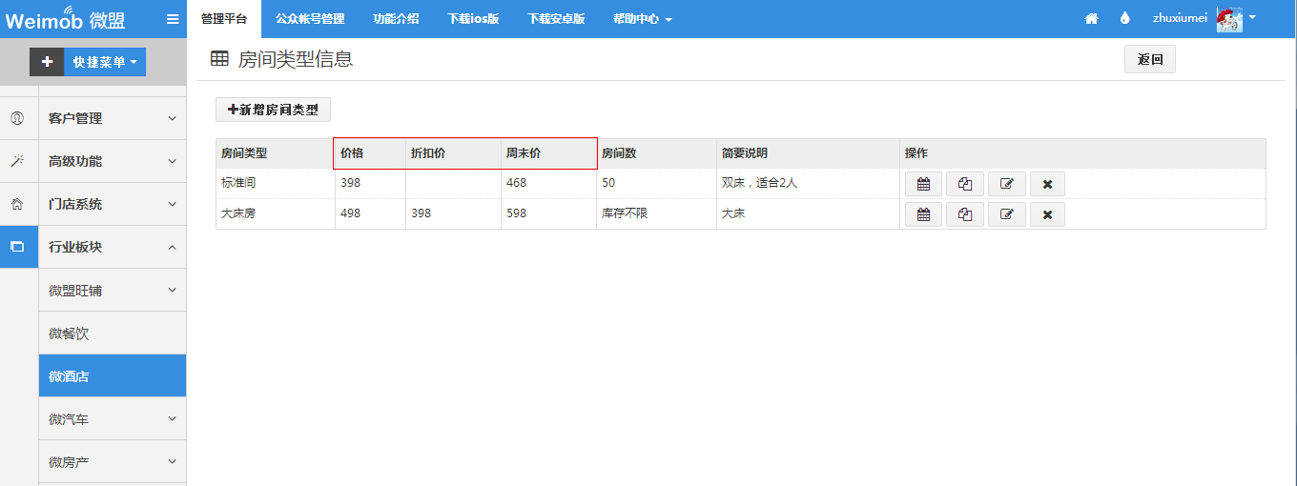
Task: Select the 功能介绍 menu item
Action: (396, 18)
